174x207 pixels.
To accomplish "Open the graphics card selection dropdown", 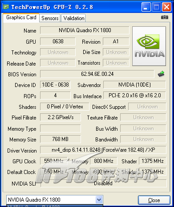I will [x=99, y=200].
